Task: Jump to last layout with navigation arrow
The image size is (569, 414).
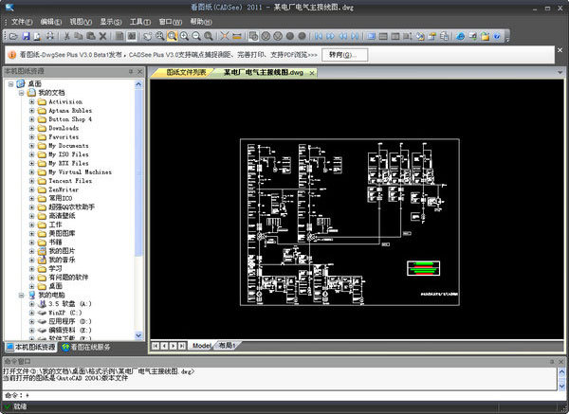Action: 183,346
